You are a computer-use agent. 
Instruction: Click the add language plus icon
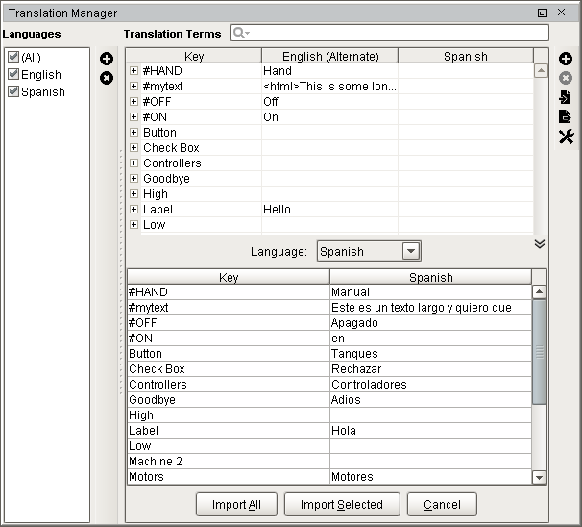tap(107, 60)
